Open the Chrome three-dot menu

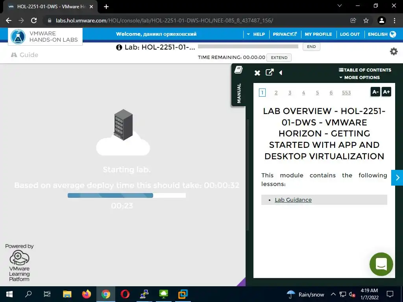[x=394, y=20]
